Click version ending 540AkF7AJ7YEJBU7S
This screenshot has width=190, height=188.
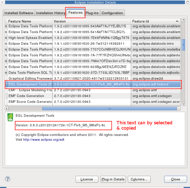pos(90,26)
